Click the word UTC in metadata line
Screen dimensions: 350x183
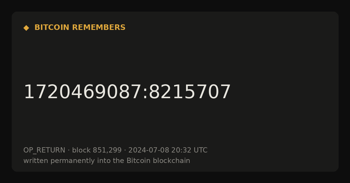click(x=200, y=150)
